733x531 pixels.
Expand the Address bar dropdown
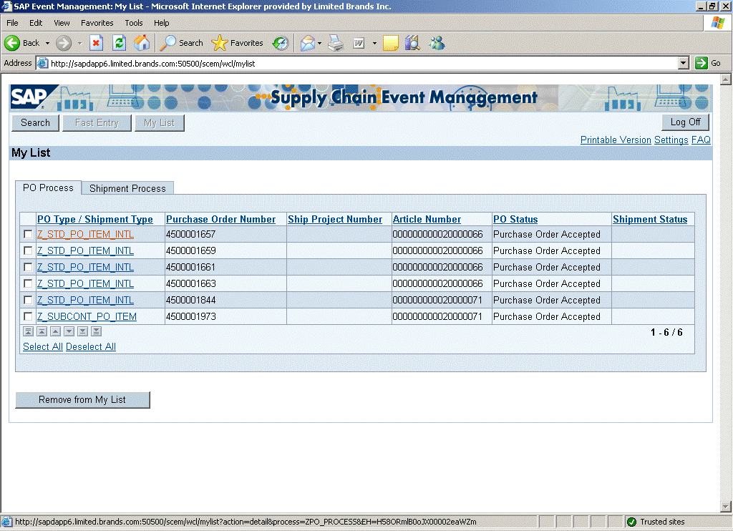[x=683, y=63]
